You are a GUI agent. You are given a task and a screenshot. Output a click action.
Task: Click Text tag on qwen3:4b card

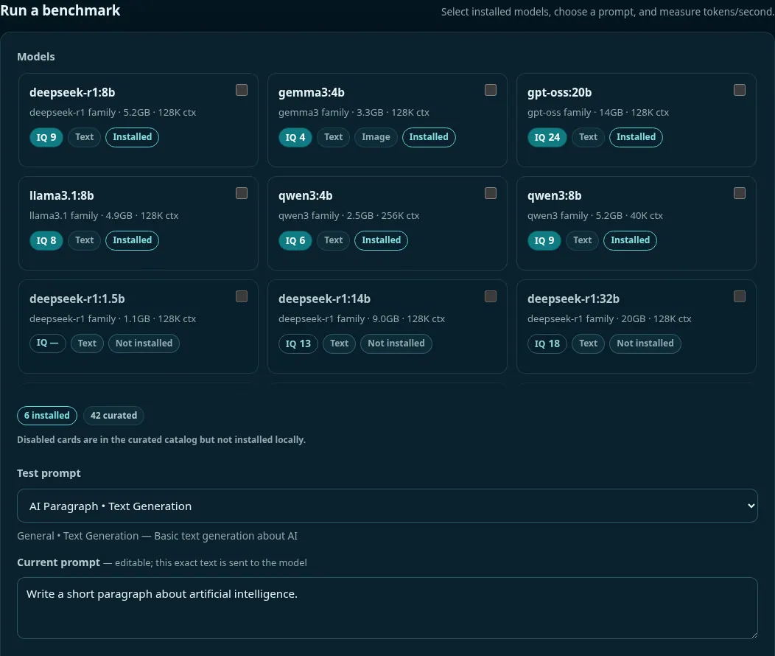[x=333, y=240]
